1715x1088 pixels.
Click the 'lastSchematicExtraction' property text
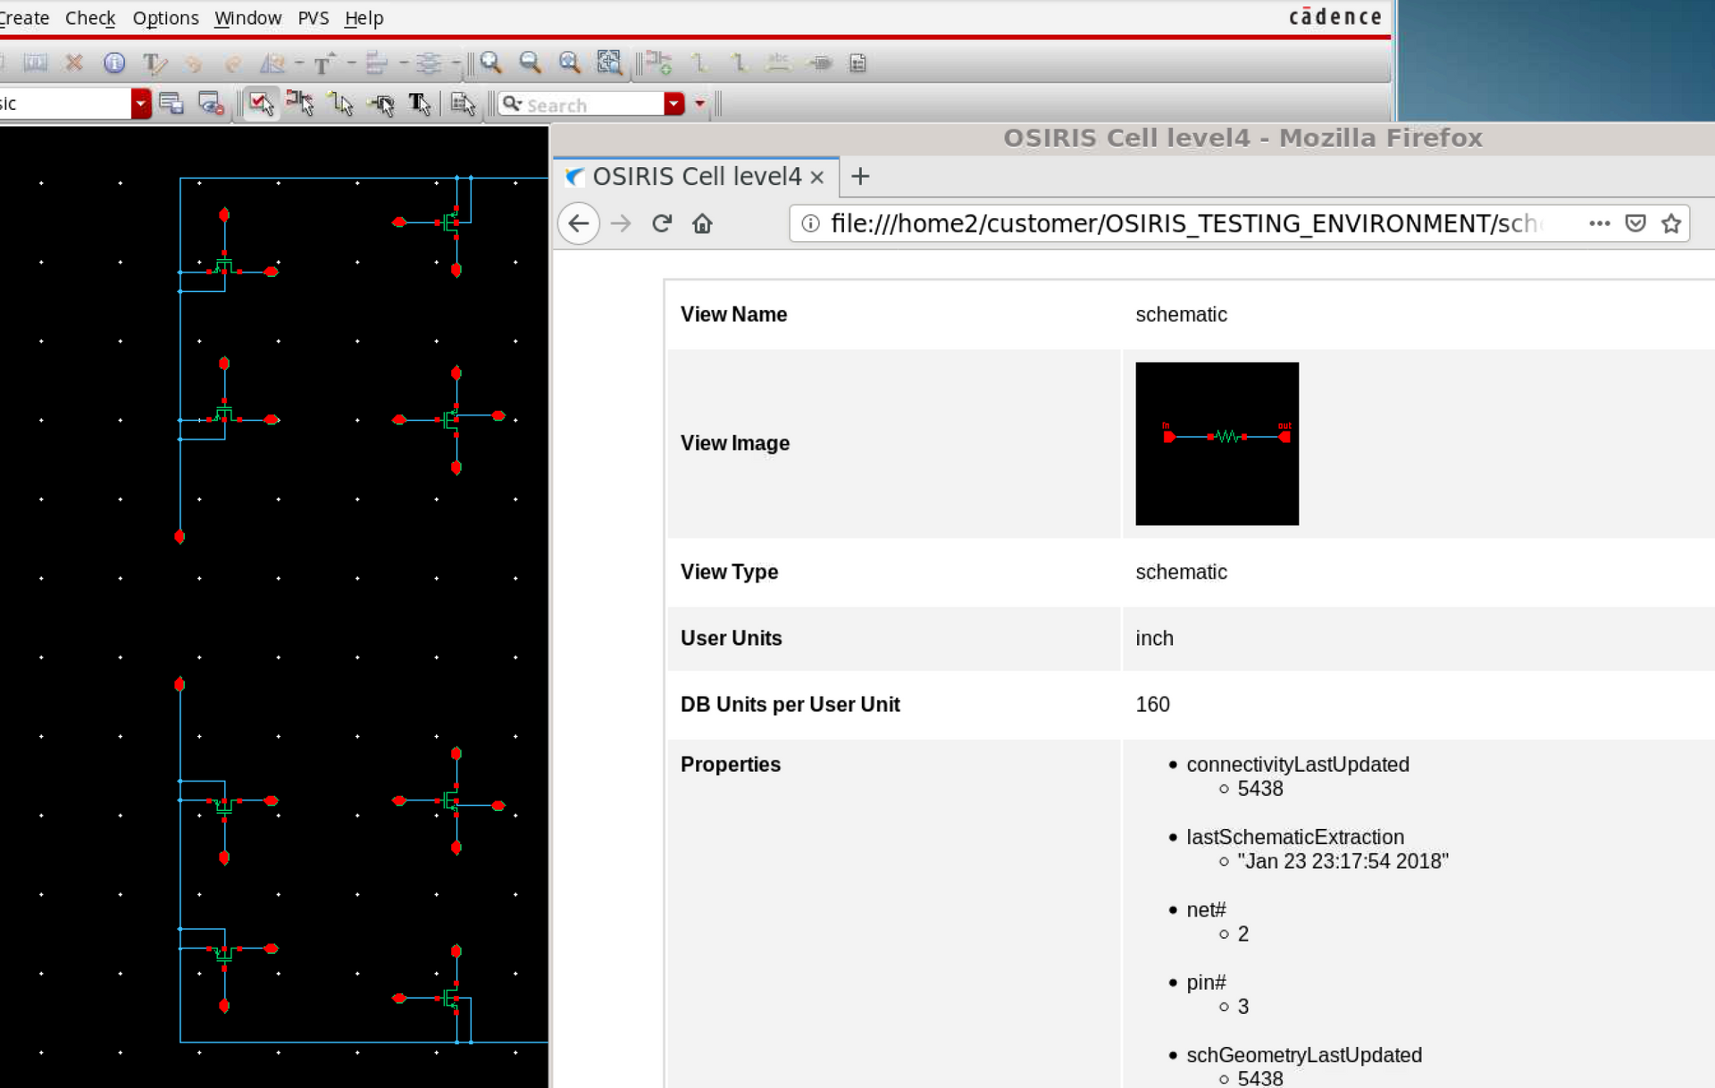tap(1295, 837)
